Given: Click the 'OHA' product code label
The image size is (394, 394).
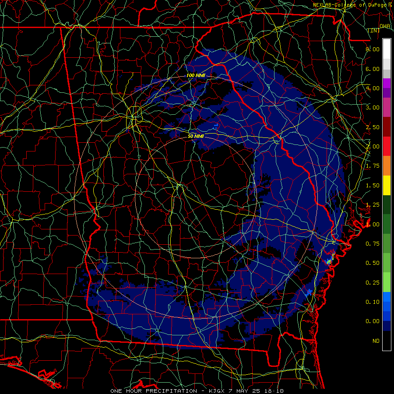Looking at the screenshot, I should pyautogui.click(x=385, y=26).
